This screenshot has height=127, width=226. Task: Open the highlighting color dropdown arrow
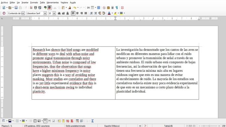118,13
